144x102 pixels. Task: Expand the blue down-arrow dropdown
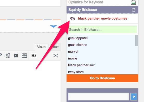click(53, 26)
